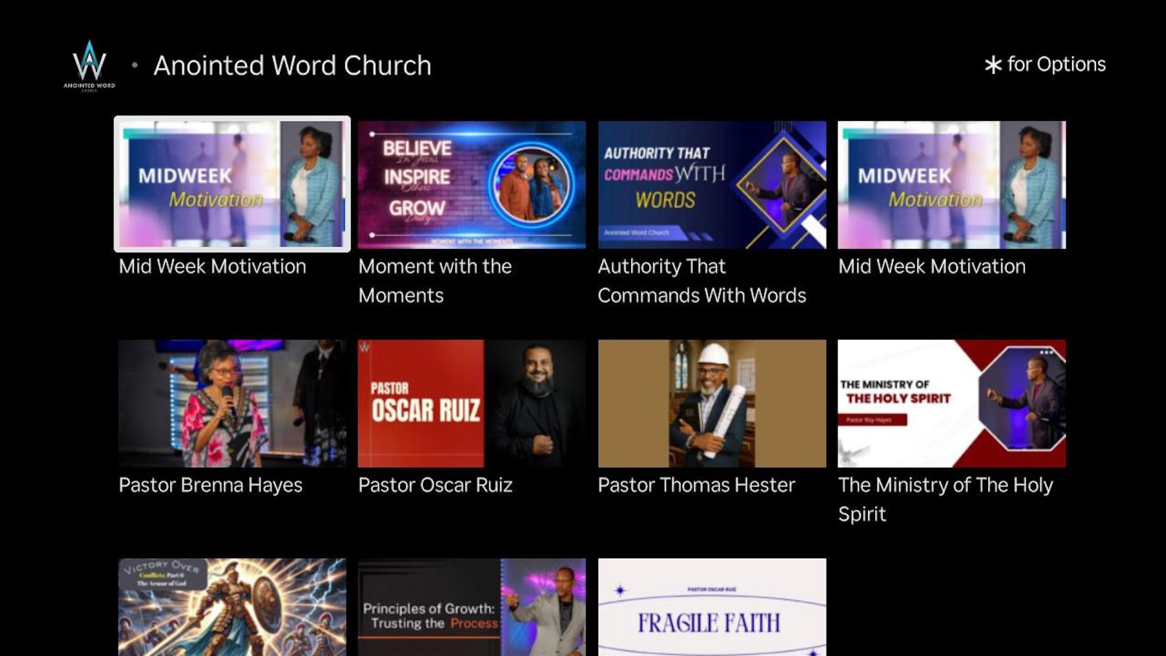Click Authority That Commands With Words caption
The width and height of the screenshot is (1166, 656).
[701, 281]
